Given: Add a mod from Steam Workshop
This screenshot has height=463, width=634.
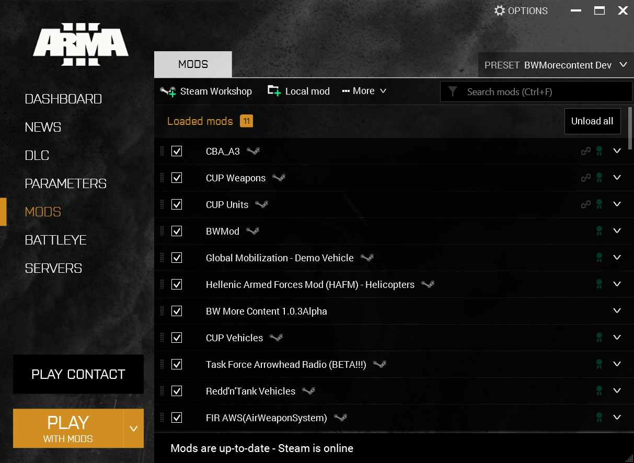Looking at the screenshot, I should 206,91.
